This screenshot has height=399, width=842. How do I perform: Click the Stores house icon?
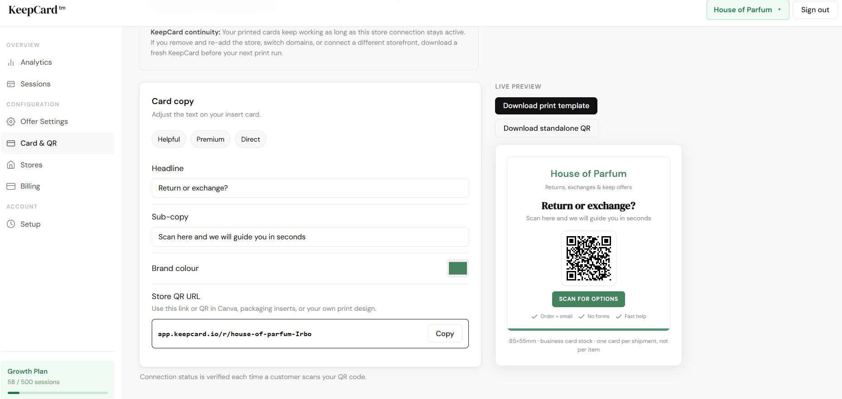click(11, 165)
